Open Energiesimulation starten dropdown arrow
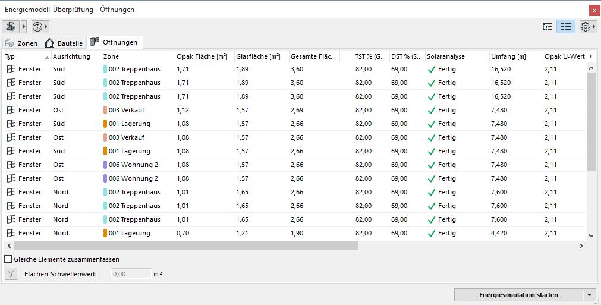 coord(590,295)
